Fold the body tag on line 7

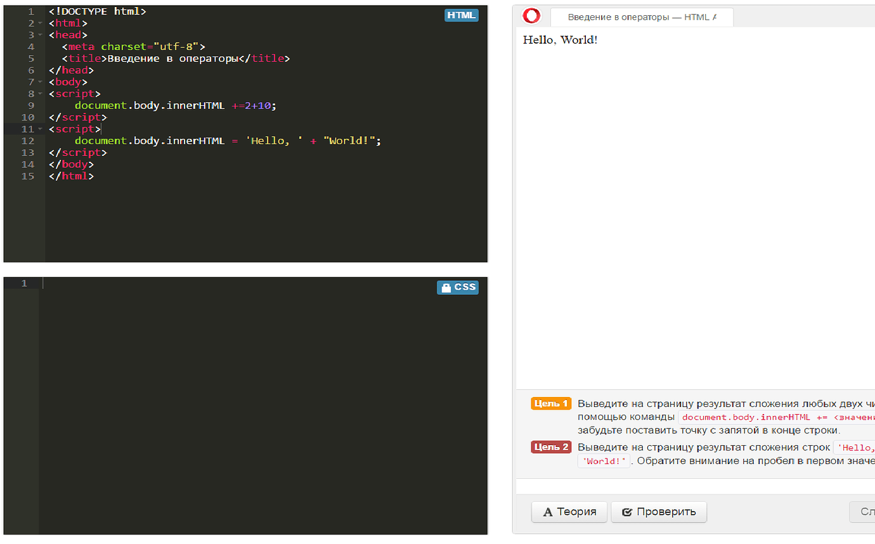(40, 82)
